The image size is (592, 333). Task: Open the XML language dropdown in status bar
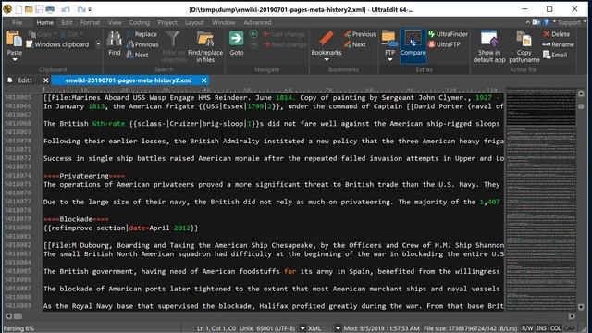338,328
